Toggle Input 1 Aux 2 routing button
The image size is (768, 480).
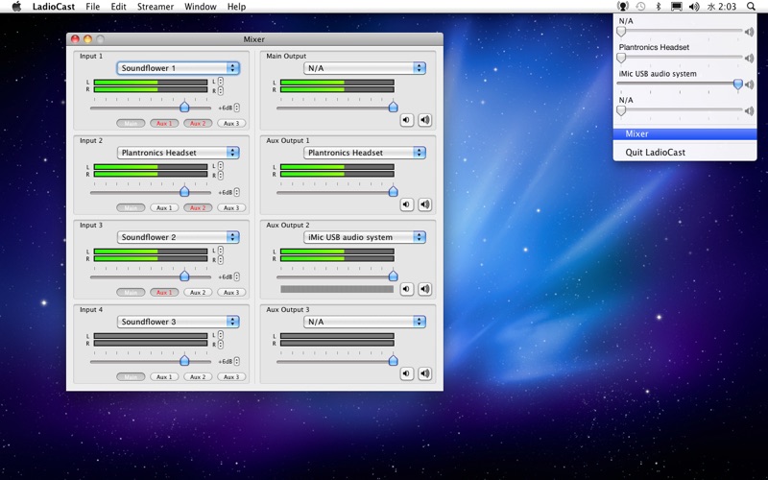point(198,124)
